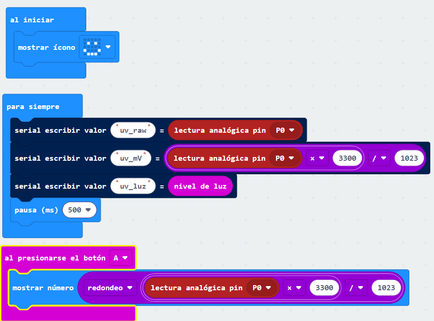This screenshot has height=321, width=434.
Task: Open button A selector dropdown
Action: (x=121, y=258)
